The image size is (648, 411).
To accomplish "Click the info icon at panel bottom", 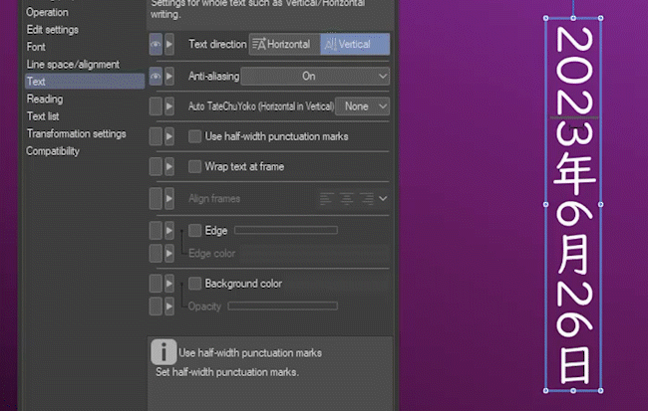I will [163, 352].
